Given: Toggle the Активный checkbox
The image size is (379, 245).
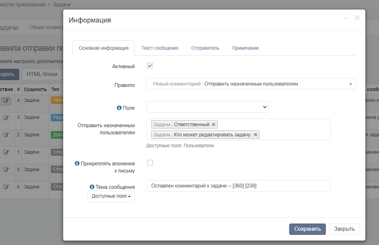Looking at the screenshot, I should pyautogui.click(x=150, y=66).
